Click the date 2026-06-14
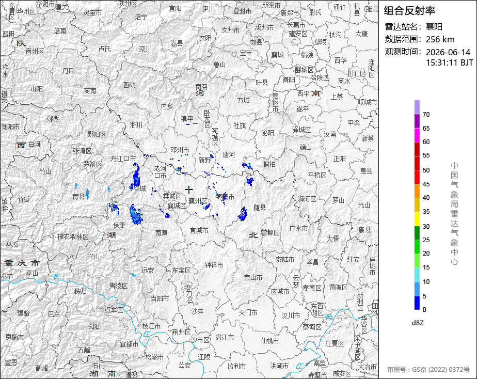This screenshot has width=477, height=379. pyautogui.click(x=448, y=52)
